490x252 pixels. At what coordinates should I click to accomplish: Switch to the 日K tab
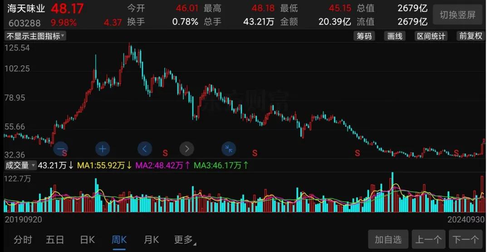87,240
